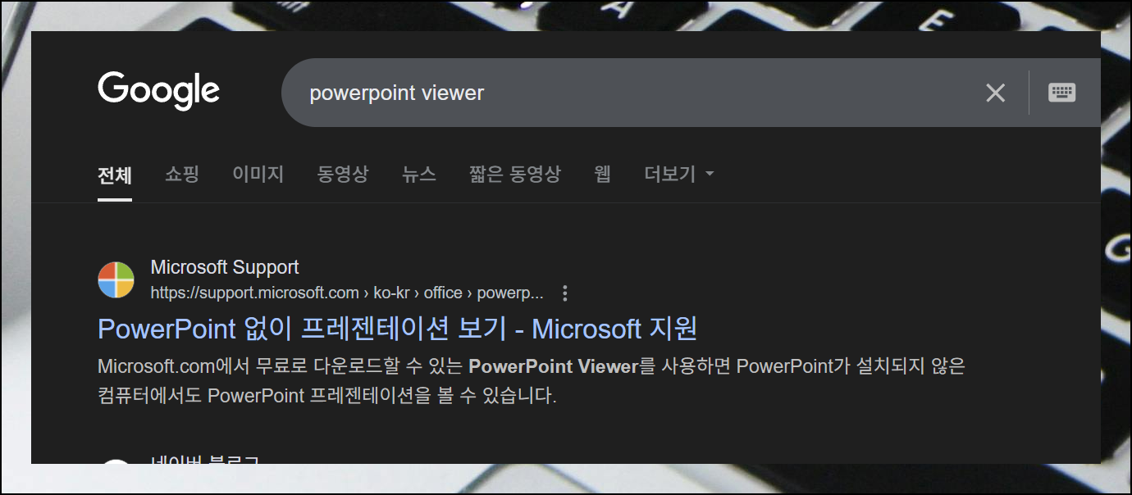
Task: Click the snippet text mentioning PowerPoint Viewer
Action: click(532, 381)
